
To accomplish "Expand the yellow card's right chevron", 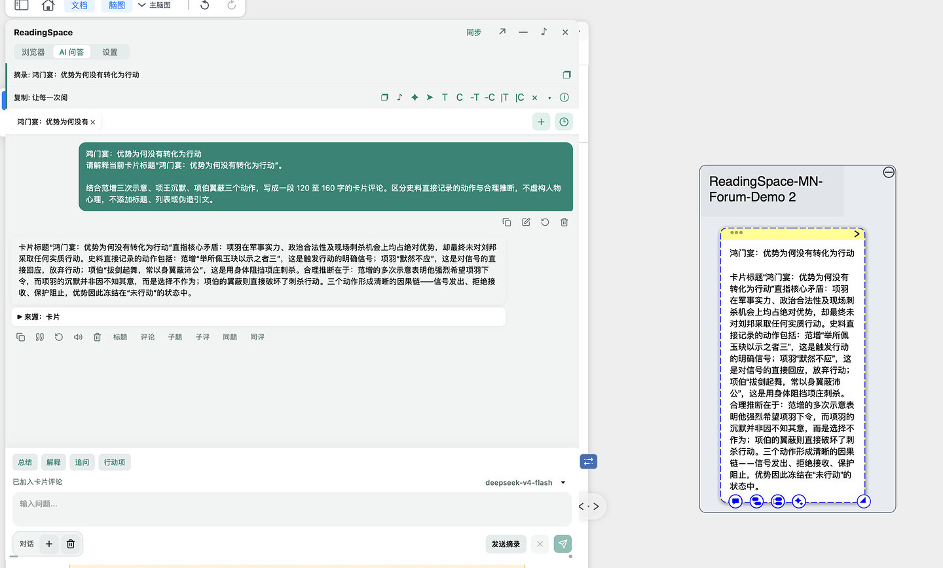I will coord(857,234).
